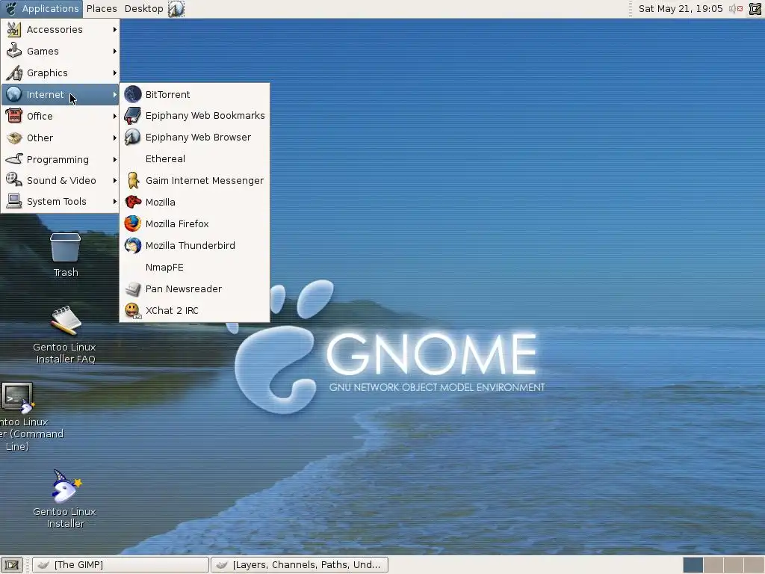Click the clock showing Sat May 21, 19:05
This screenshot has width=765, height=574.
[x=680, y=9]
